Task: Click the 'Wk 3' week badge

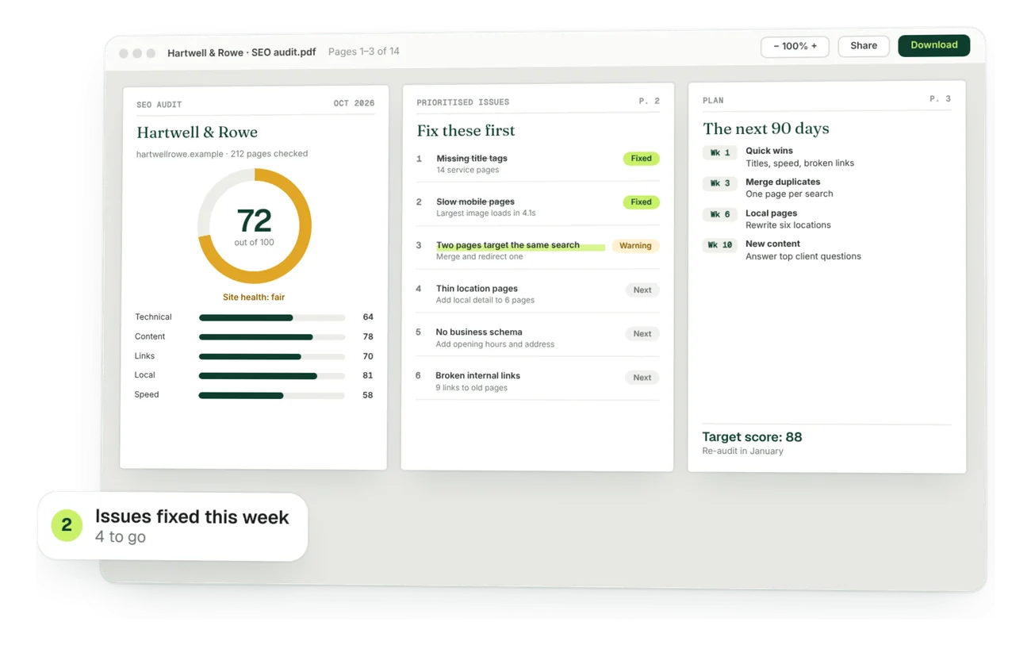Action: (x=720, y=183)
